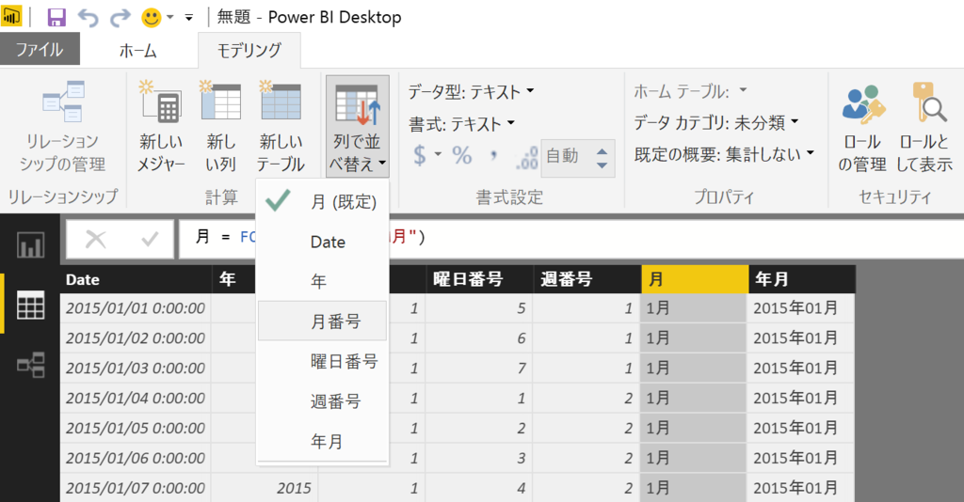Choose 月番号 in sort by column menu

point(323,321)
